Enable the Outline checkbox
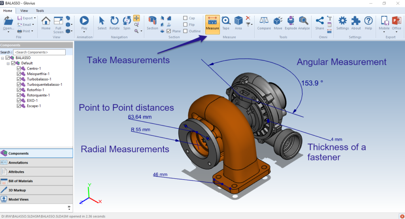This screenshot has width=405, height=219. point(185,31)
